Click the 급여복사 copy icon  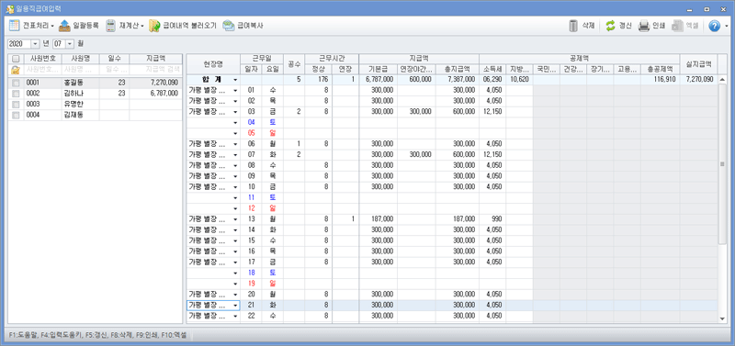229,26
